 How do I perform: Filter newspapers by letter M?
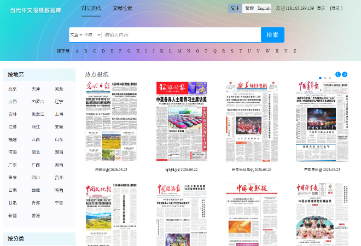pyautogui.click(x=179, y=51)
